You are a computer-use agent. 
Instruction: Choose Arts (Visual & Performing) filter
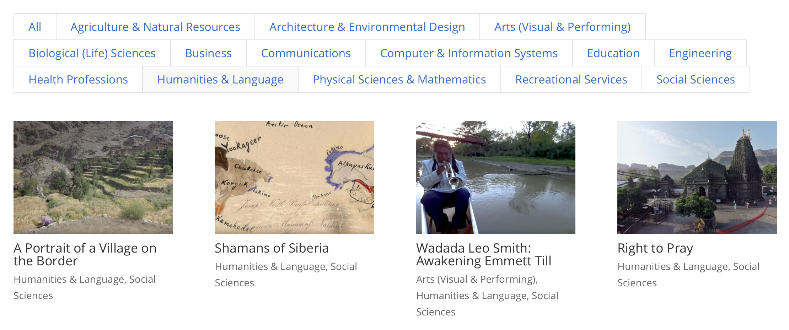(562, 27)
